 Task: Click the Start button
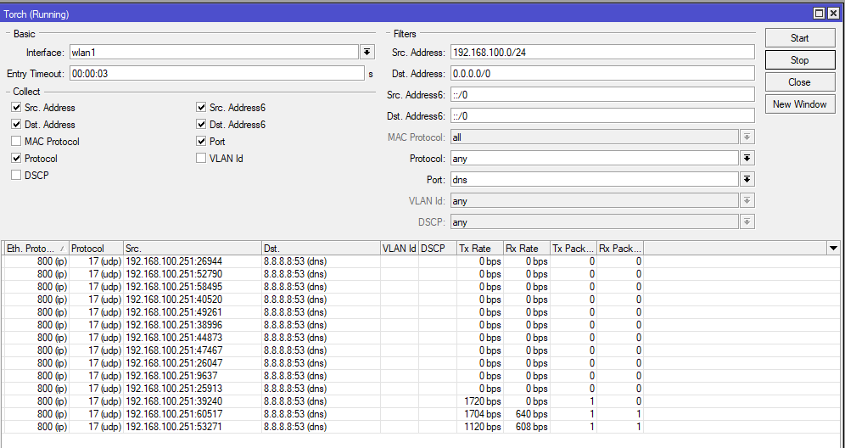pyautogui.click(x=800, y=37)
